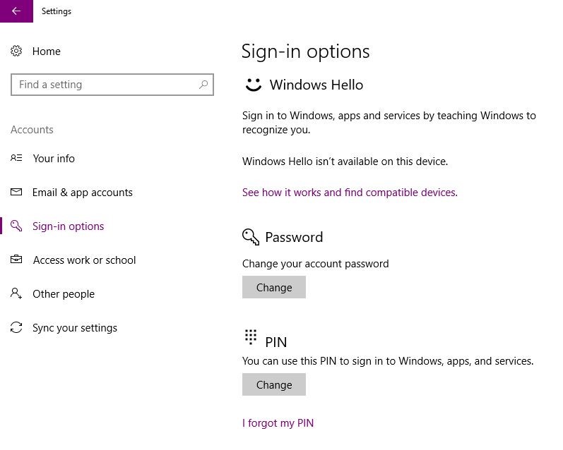
Task: Open Other people settings
Action: pos(64,294)
